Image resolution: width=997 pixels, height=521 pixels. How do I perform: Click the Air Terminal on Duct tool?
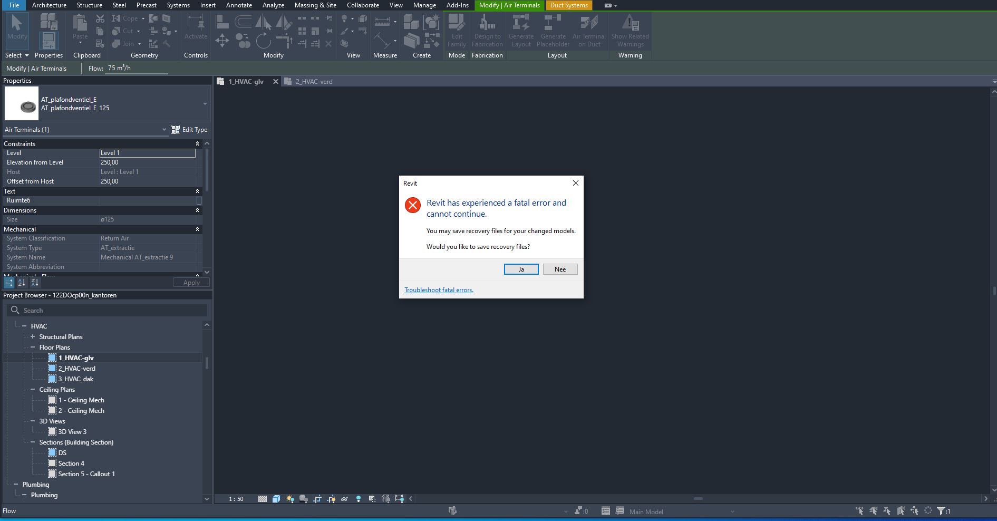[x=589, y=31]
